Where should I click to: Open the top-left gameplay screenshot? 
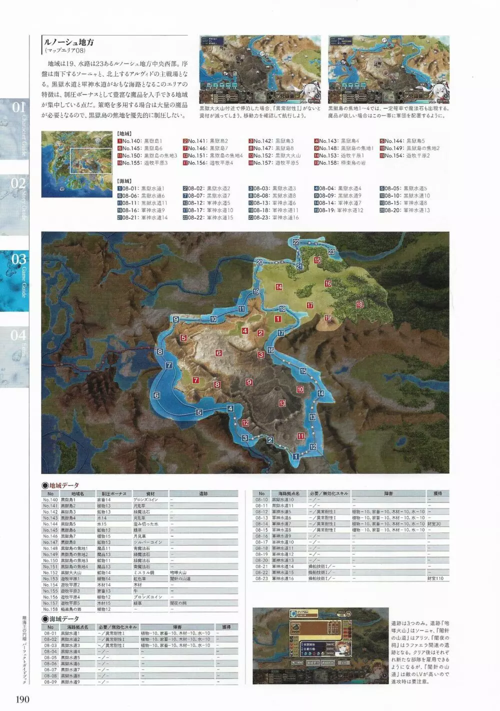(x=260, y=69)
